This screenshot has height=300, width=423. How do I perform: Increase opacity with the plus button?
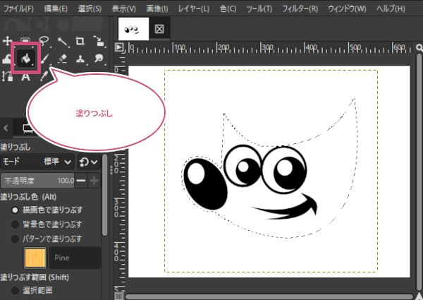tap(94, 181)
